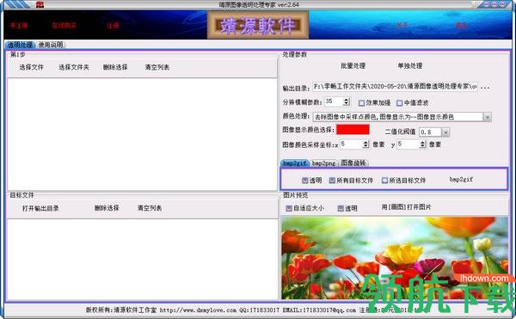Image resolution: width=516 pixels, height=319 pixels.
Task: Click the 靖源軟件 logo banner
Action: [258, 25]
